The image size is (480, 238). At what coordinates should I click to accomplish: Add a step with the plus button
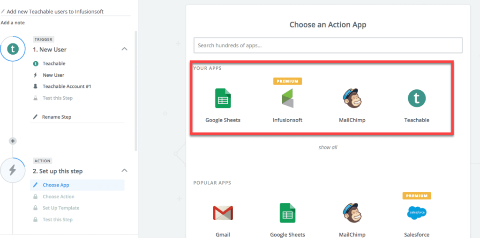13,141
